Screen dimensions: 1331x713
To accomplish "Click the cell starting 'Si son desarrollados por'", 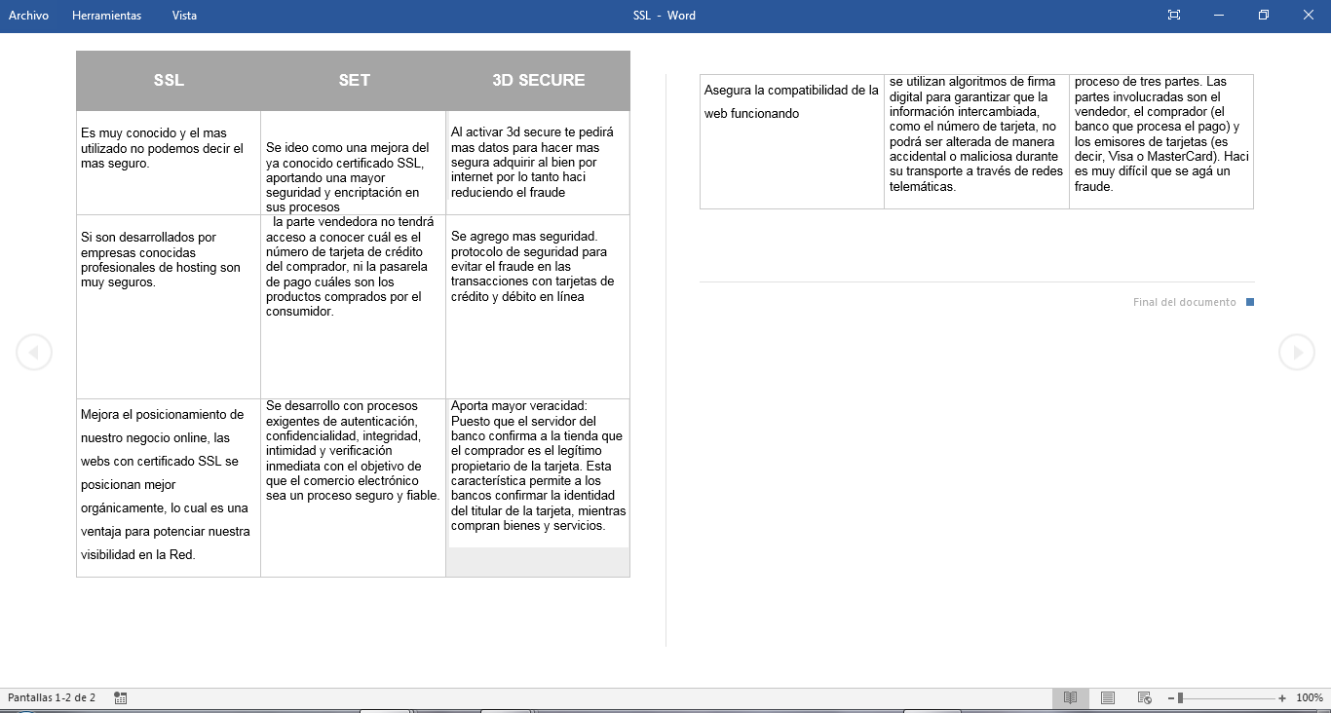I will pyautogui.click(x=169, y=307).
